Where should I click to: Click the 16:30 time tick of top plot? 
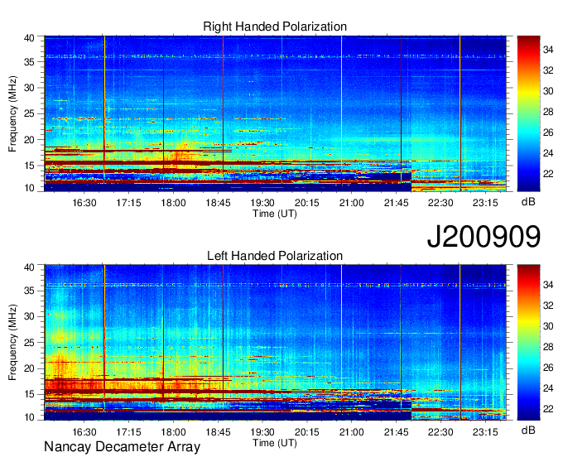(84, 203)
